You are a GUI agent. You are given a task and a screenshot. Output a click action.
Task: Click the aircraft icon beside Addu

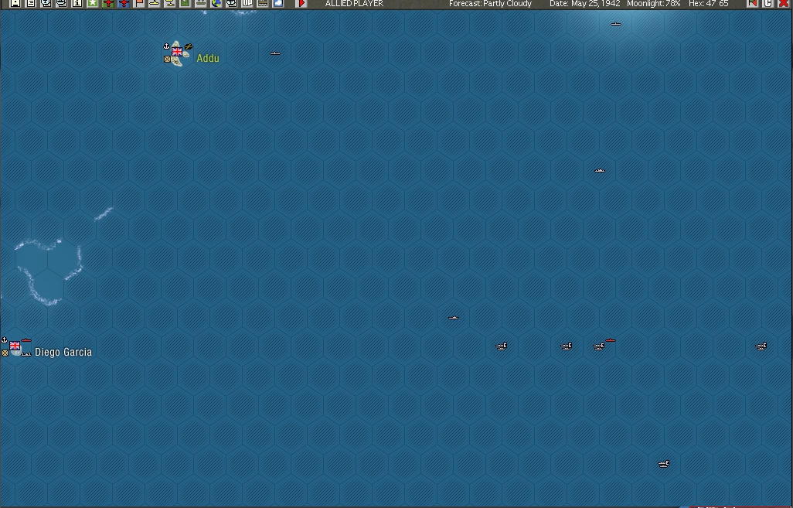pos(188,46)
